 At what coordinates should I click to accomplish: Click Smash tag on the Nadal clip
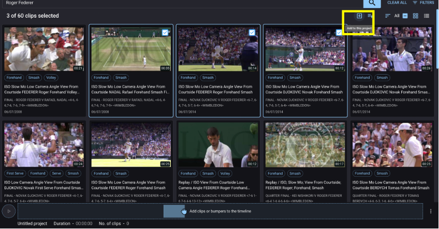click(x=121, y=78)
